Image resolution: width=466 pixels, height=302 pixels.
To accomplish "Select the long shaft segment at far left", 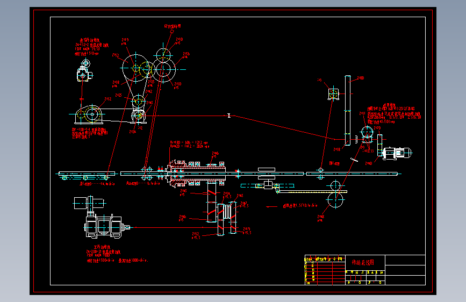I will tap(87, 174).
